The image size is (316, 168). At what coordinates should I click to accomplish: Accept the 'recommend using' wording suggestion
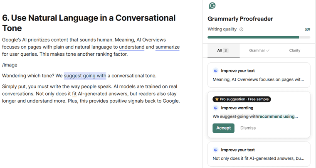click(224, 128)
